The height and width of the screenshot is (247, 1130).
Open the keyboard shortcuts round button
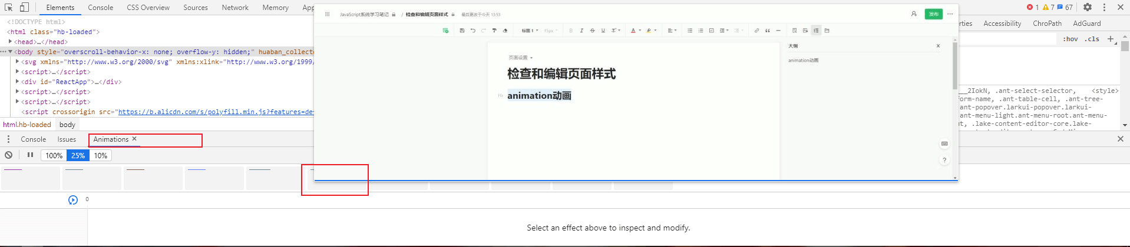(944, 143)
